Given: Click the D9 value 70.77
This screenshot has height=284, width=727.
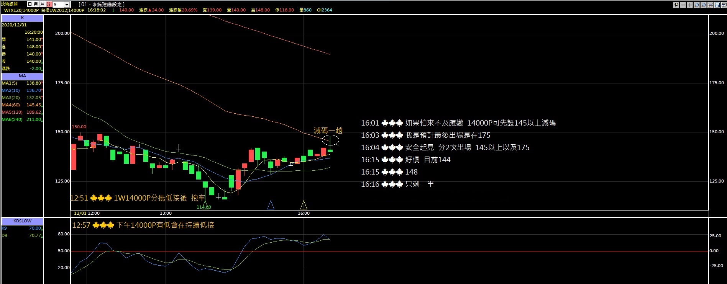Looking at the screenshot, I should [x=35, y=235].
